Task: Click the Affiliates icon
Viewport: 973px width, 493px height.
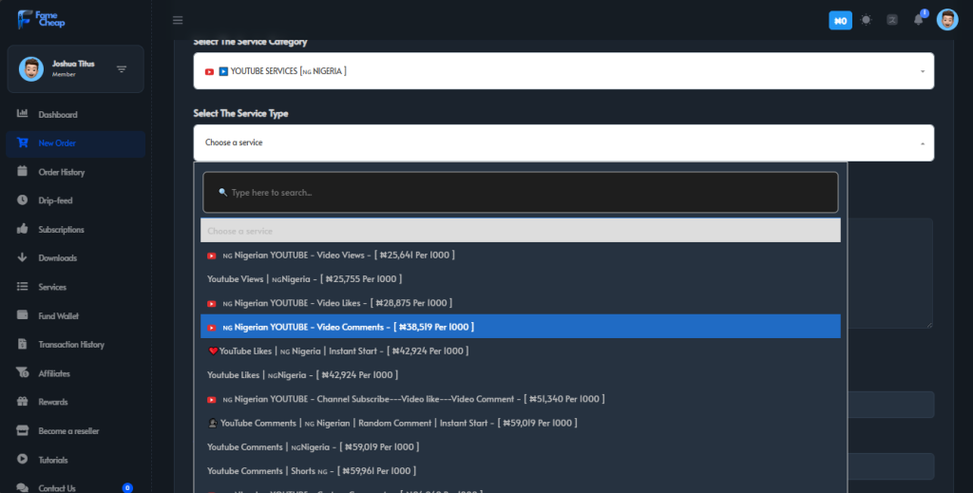Action: pos(23,372)
